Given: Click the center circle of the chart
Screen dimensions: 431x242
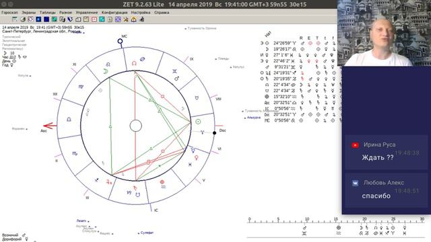Looking at the screenshot, I should click(x=136, y=126).
